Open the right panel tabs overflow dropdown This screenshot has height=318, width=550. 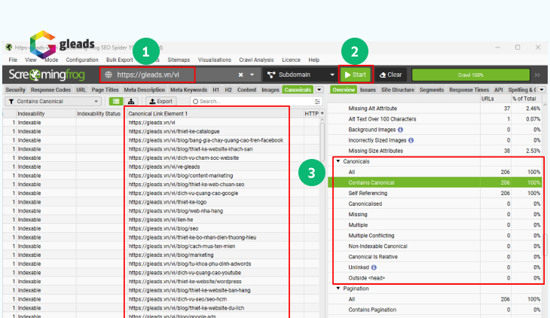point(542,90)
